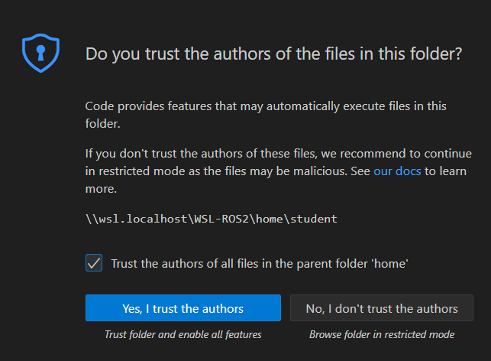Viewport: 491px width, 361px height.
Task: Click the shield lock trust icon
Action: point(38,51)
